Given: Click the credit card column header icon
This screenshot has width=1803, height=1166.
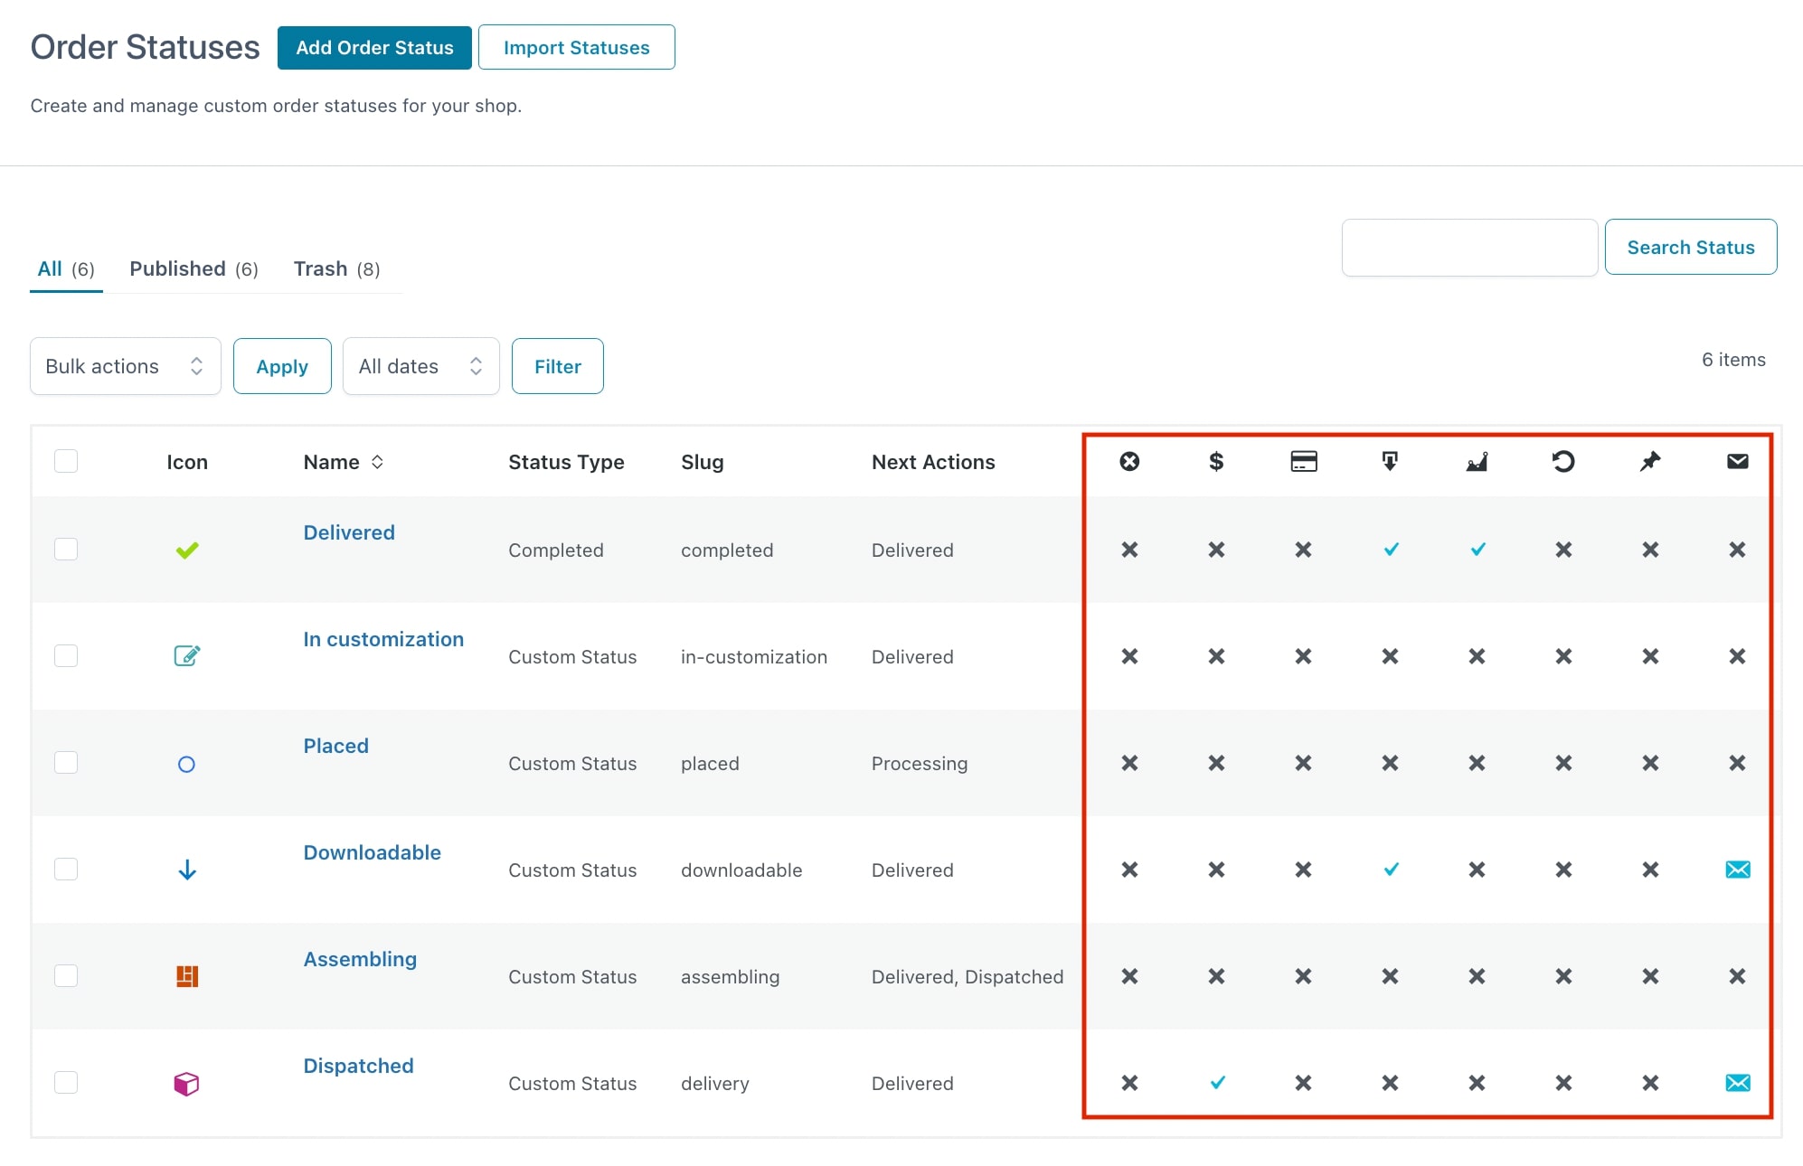Looking at the screenshot, I should pyautogui.click(x=1303, y=462).
